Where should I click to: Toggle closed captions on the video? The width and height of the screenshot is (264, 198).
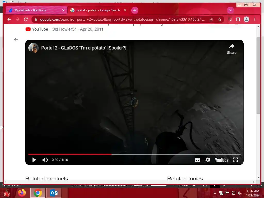[197, 160]
